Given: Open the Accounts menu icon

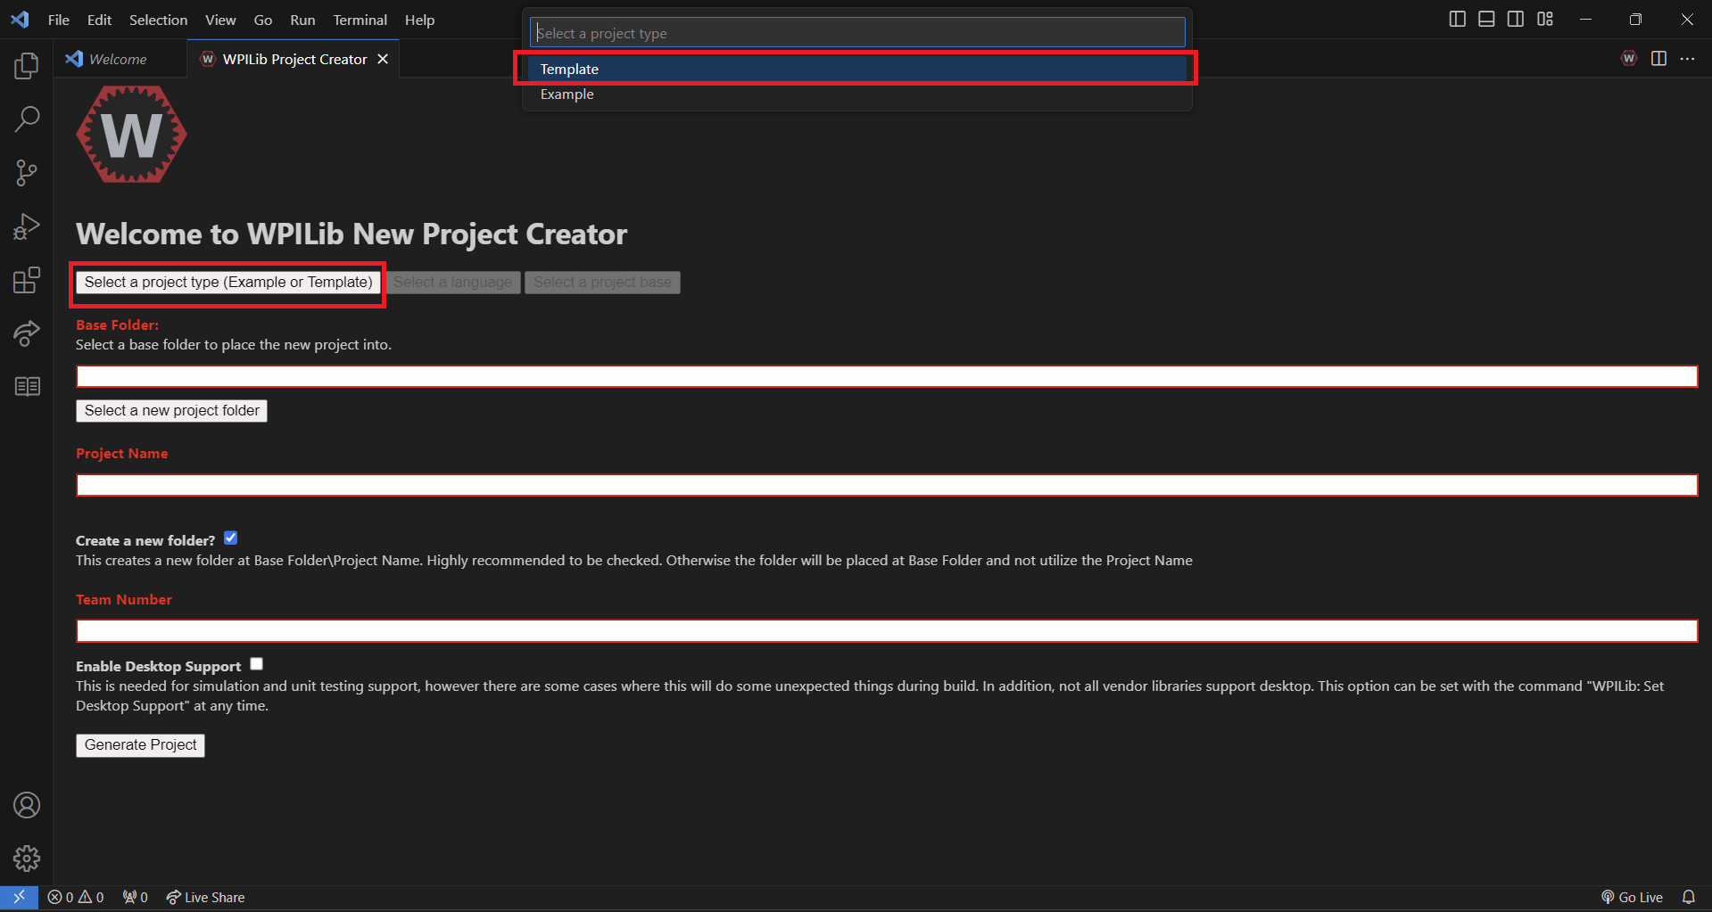Looking at the screenshot, I should tap(27, 805).
